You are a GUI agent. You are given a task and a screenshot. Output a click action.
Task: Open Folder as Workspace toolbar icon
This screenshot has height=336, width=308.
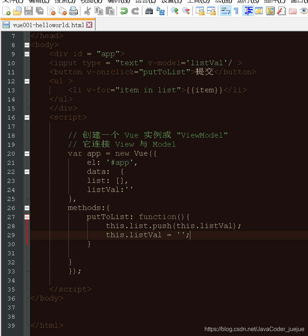click(292, 11)
